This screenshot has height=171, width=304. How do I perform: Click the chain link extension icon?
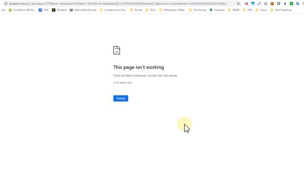259,4
